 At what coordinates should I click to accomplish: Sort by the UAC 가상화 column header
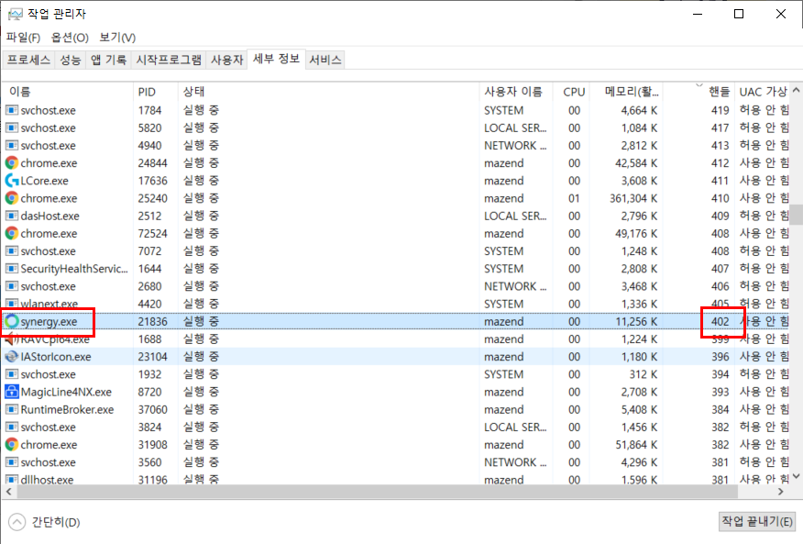click(763, 92)
